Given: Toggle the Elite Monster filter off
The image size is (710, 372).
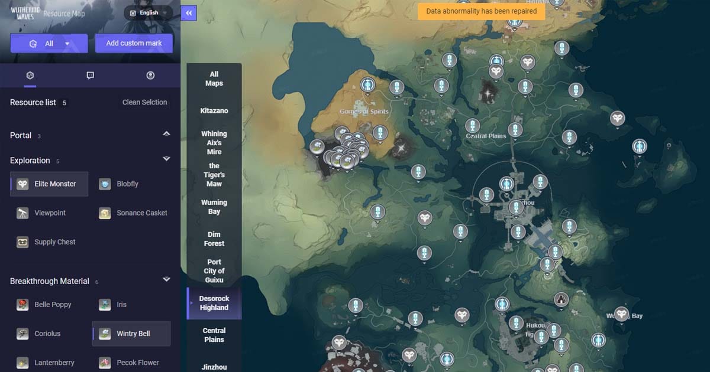Looking at the screenshot, I should tap(50, 184).
